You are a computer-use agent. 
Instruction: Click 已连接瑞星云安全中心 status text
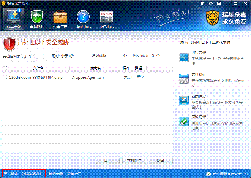(x=230, y=174)
